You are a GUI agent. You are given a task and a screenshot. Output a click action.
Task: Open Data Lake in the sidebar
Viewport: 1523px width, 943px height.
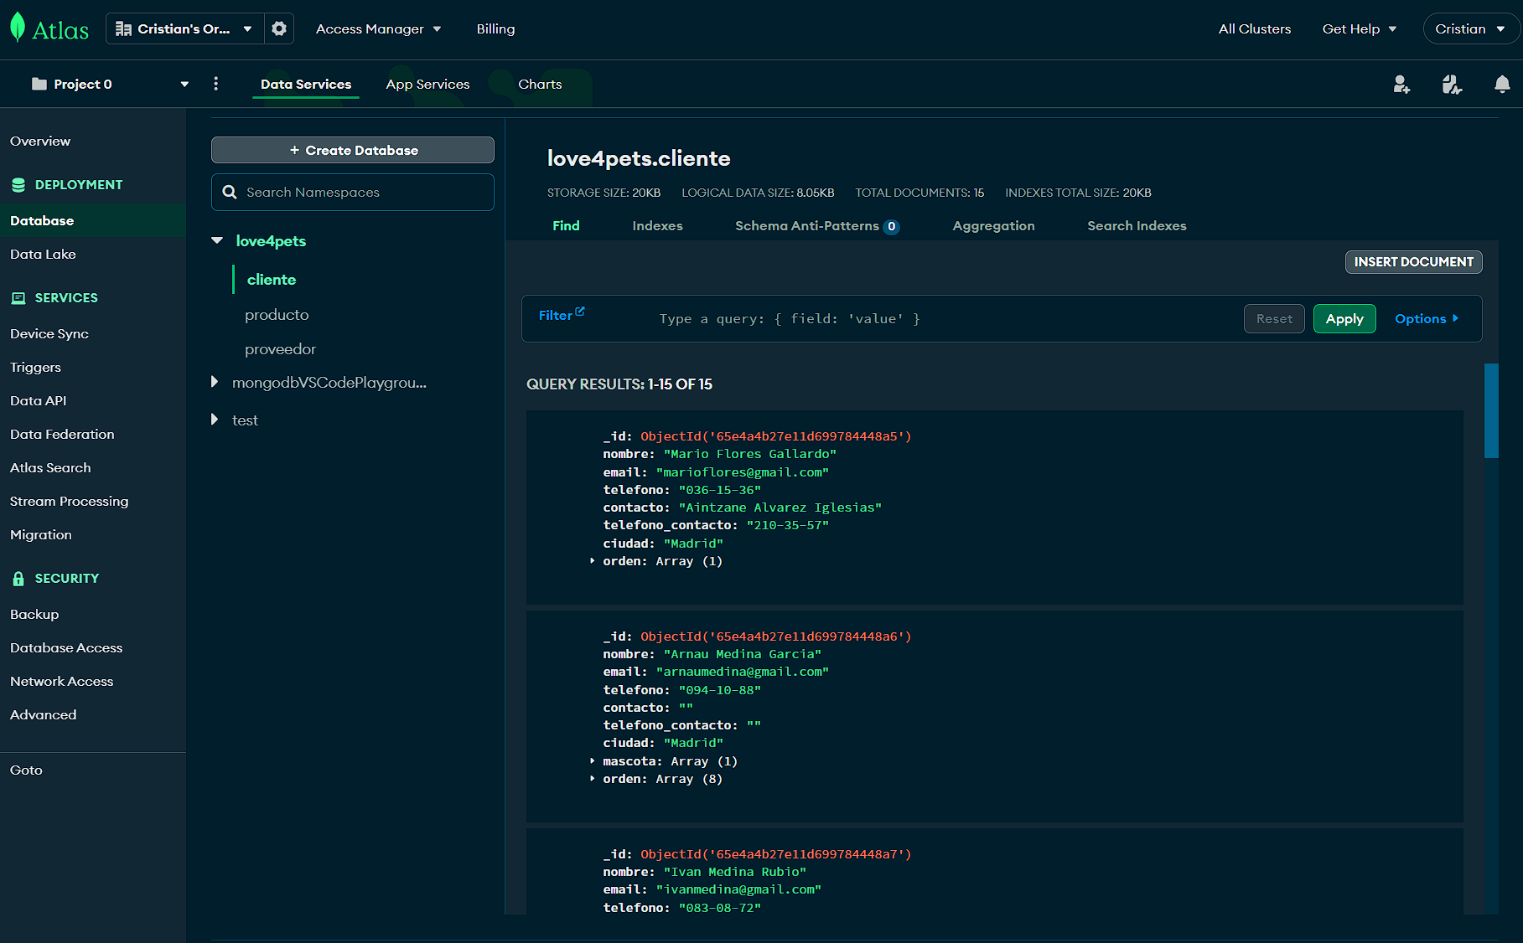click(43, 254)
